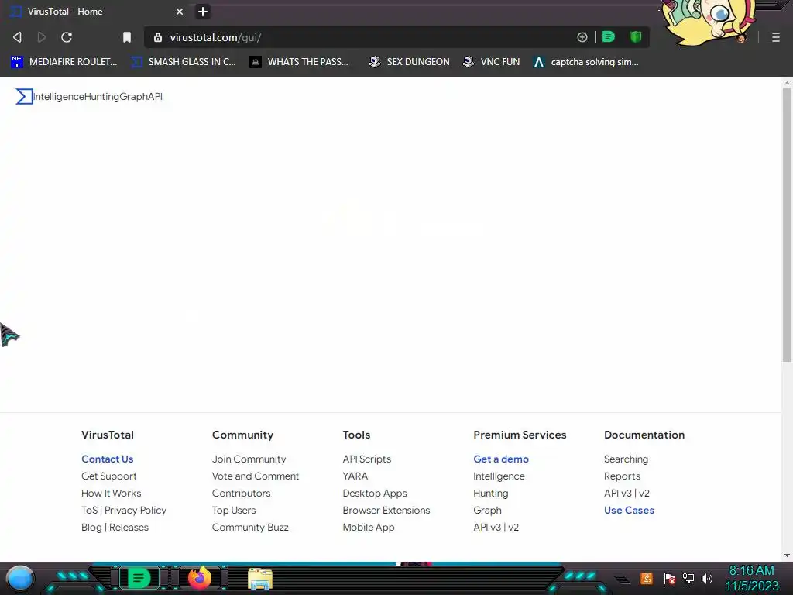Open the browser hamburger menu

click(776, 37)
